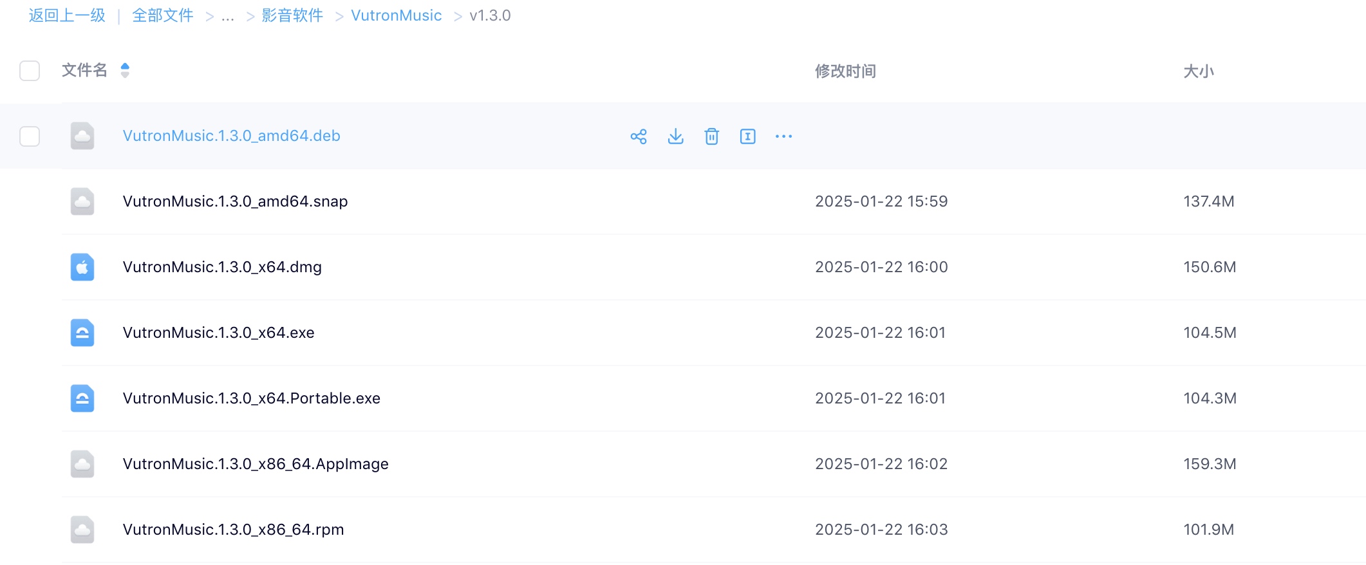Rename the amd64.deb file via rename icon

pyautogui.click(x=747, y=136)
